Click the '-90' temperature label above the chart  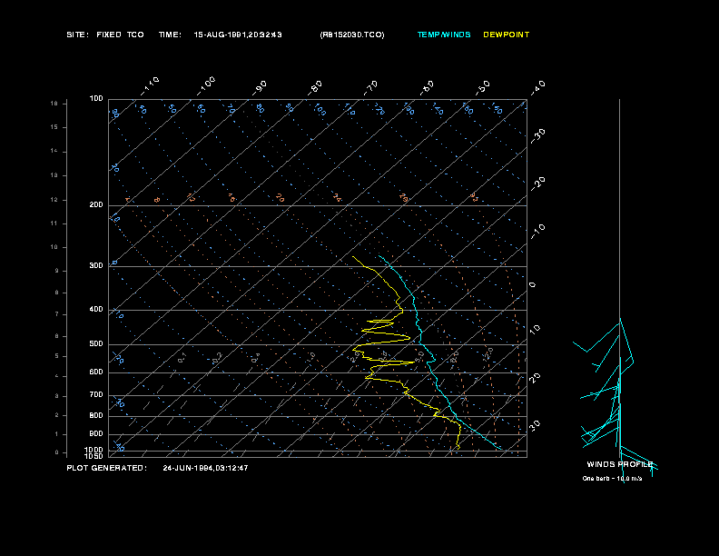(260, 88)
